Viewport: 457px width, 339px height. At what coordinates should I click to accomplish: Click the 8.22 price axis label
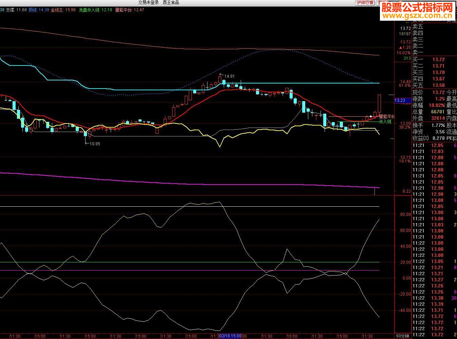[406, 191]
